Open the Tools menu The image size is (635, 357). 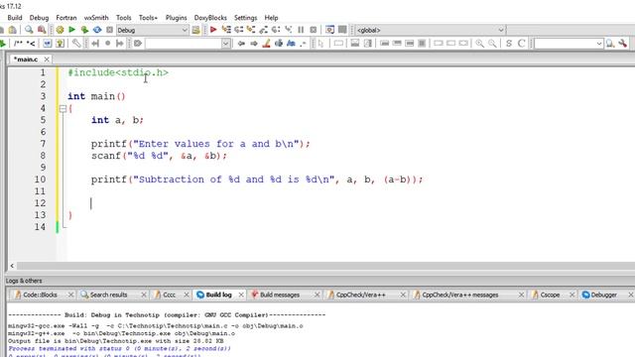pos(123,18)
